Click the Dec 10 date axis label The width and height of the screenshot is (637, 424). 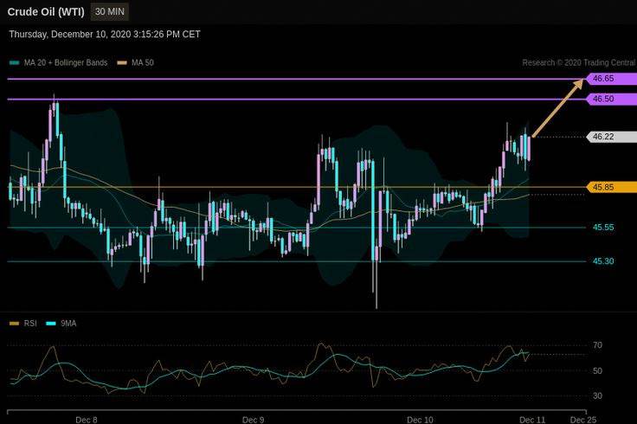420,420
